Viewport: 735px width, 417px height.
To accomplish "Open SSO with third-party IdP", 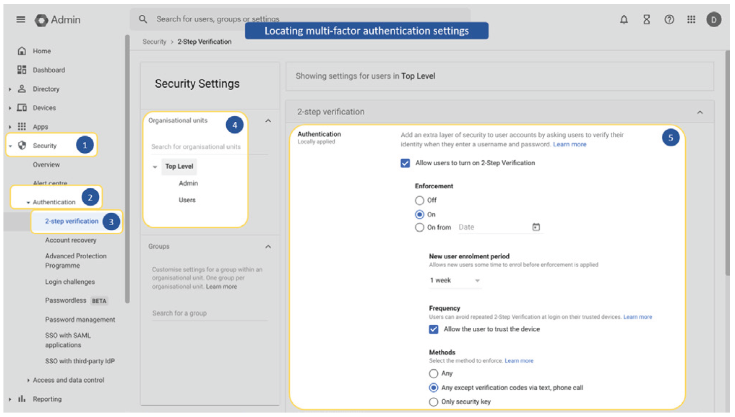I will (x=80, y=361).
